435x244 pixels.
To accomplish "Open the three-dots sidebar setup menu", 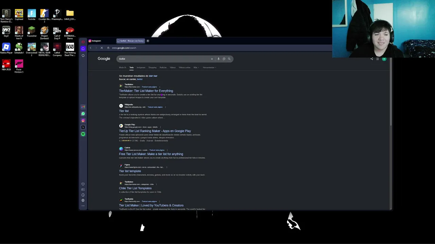I will click(83, 206).
